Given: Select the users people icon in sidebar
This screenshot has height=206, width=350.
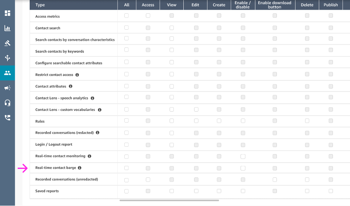Looking at the screenshot, I should pos(7,73).
